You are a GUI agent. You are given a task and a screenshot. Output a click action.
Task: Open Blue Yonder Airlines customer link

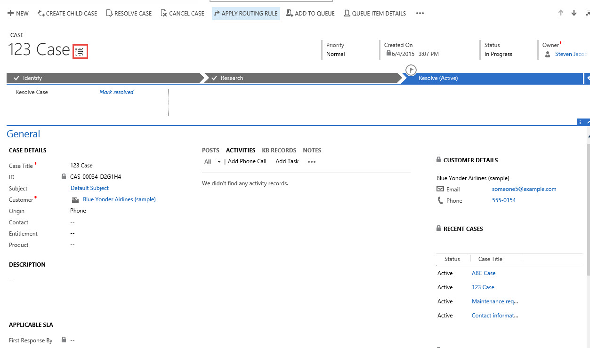pyautogui.click(x=119, y=199)
